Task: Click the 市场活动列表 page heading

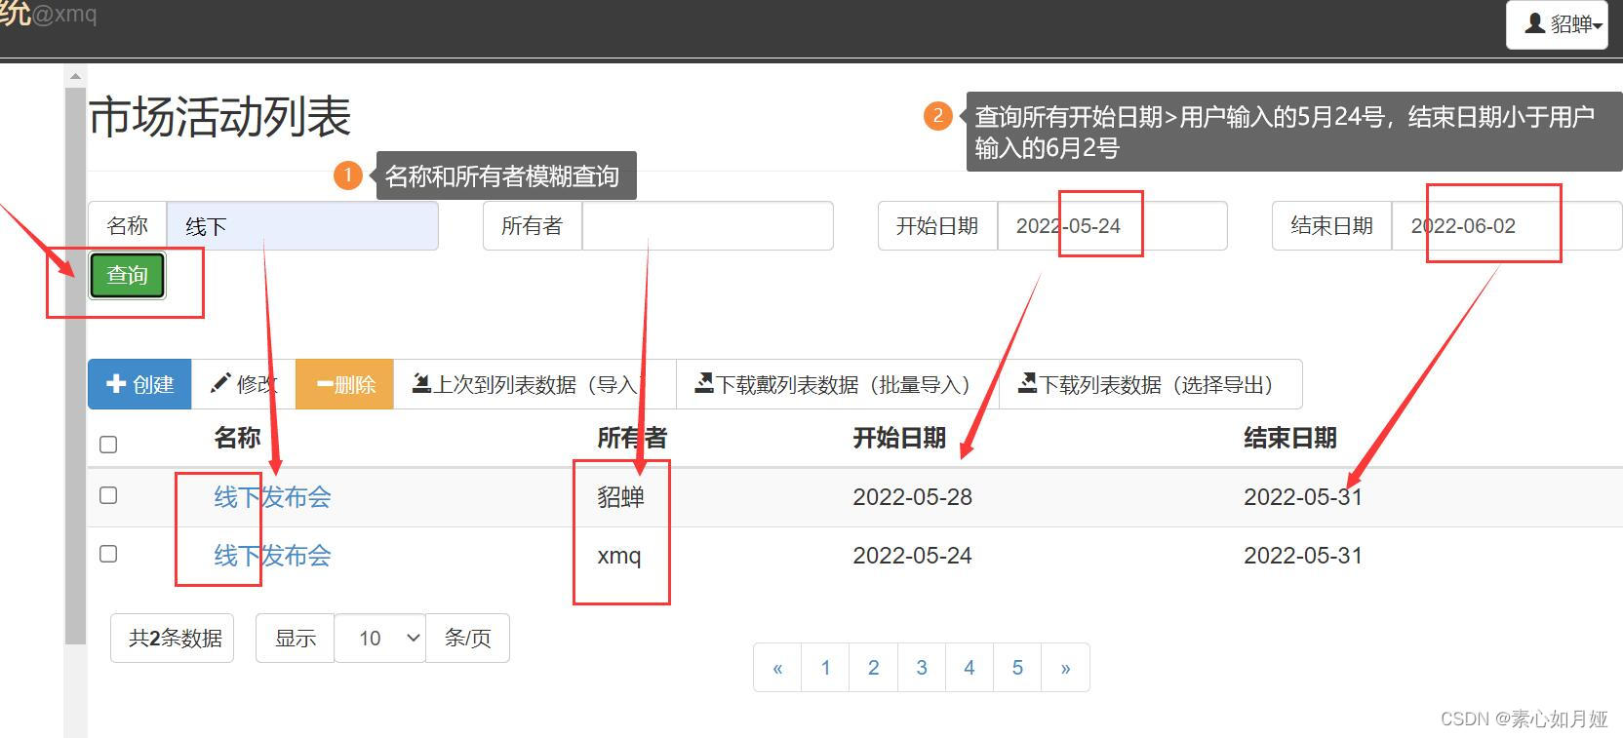Action: 219,118
